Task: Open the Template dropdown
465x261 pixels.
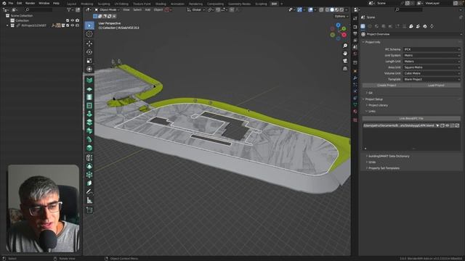Action: (432, 79)
